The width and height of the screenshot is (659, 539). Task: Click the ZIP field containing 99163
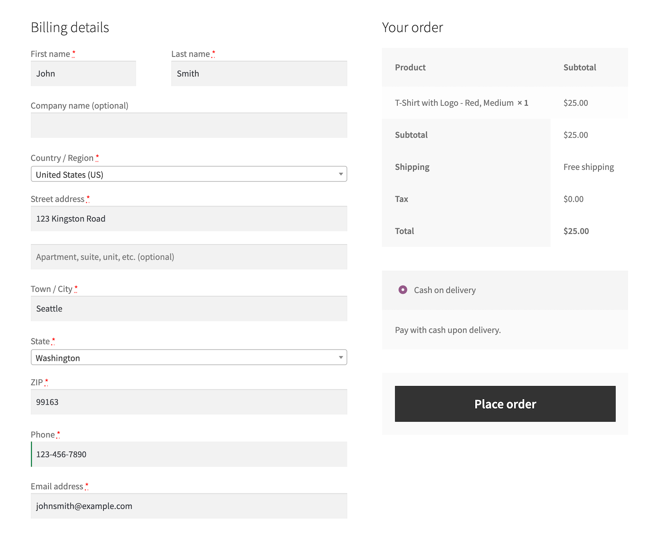coord(189,402)
